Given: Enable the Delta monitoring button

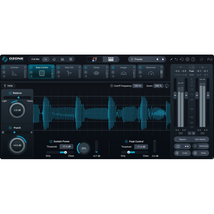Looking at the screenshot, I should coord(8,86).
